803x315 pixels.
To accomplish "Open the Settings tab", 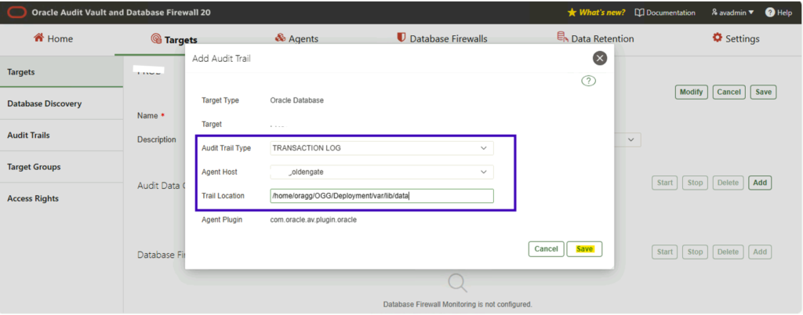I will tap(736, 39).
